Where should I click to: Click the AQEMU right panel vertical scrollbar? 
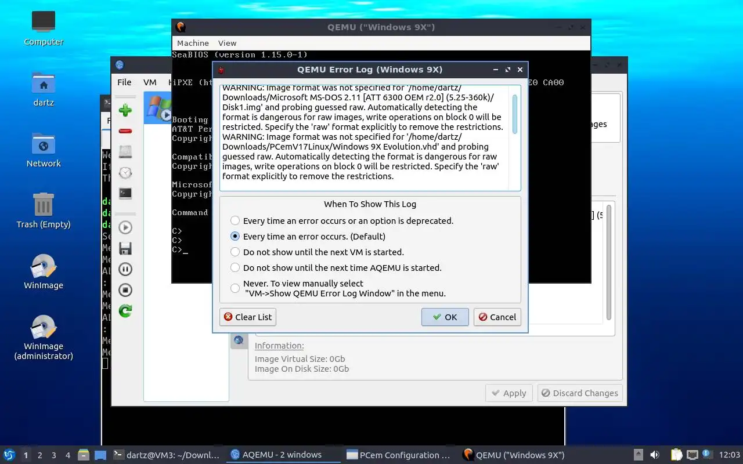coord(608,261)
